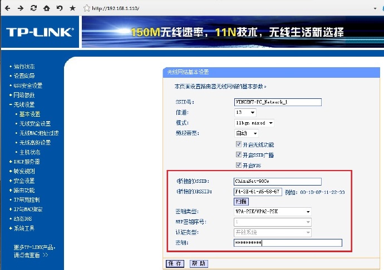Select 基本设置 submenu item
This screenshot has width=384, height=270.
(29, 114)
